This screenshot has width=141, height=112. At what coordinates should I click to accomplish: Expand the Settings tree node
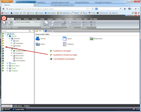(12, 46)
